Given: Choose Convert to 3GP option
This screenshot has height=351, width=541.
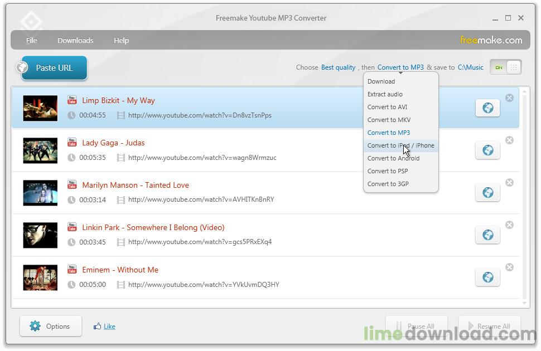Looking at the screenshot, I should point(401,184).
